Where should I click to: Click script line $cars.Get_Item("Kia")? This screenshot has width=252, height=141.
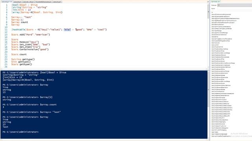click(26, 47)
